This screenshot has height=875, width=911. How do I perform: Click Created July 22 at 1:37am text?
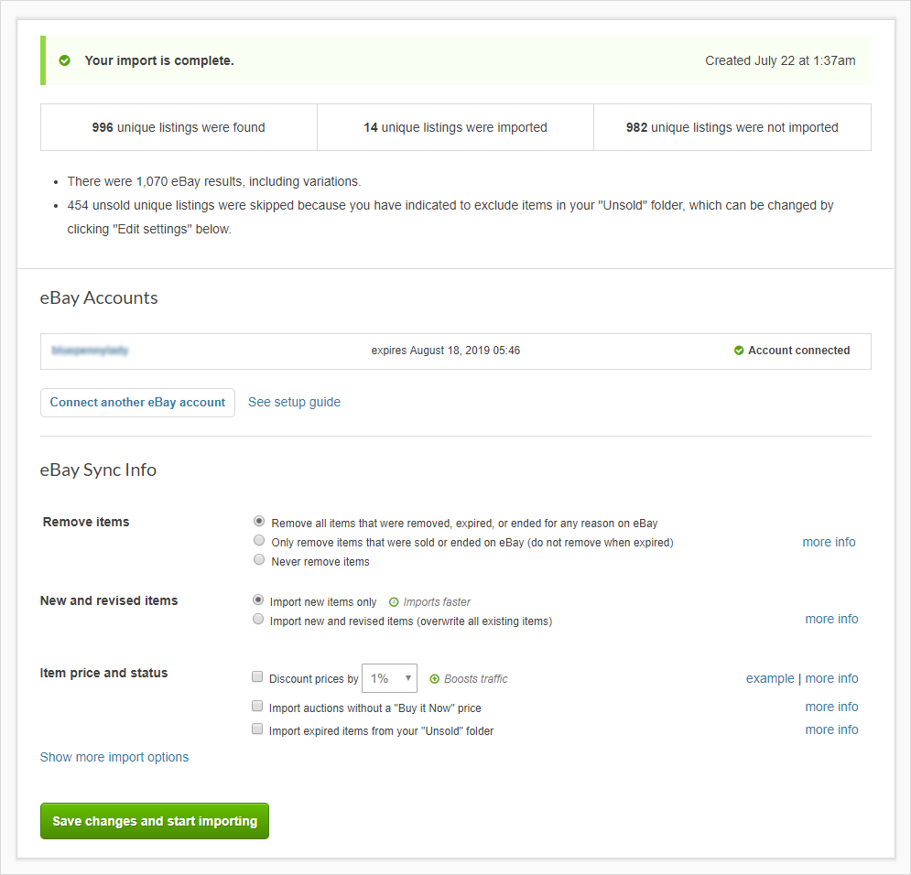click(780, 60)
